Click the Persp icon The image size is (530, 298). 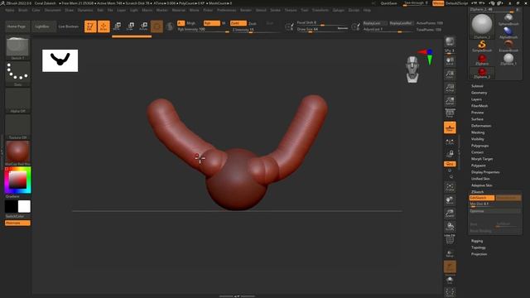point(450,113)
